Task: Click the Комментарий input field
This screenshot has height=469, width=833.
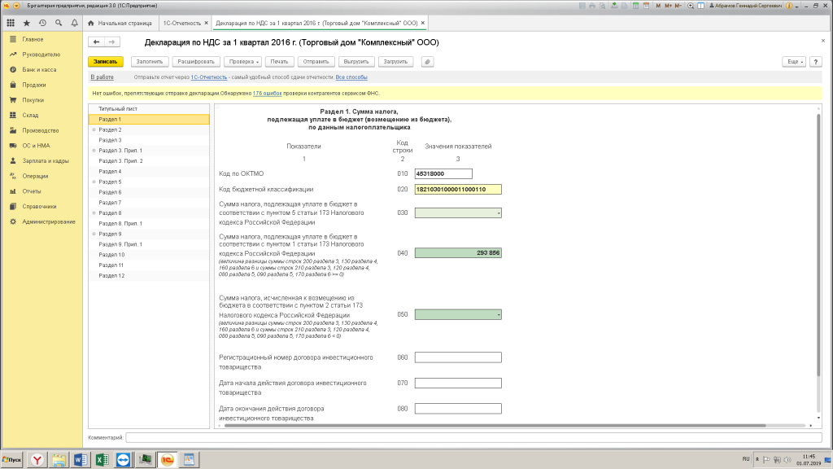Action: click(474, 437)
